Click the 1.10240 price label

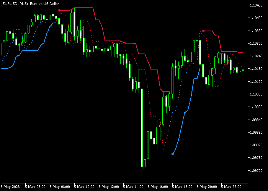coord(256,56)
